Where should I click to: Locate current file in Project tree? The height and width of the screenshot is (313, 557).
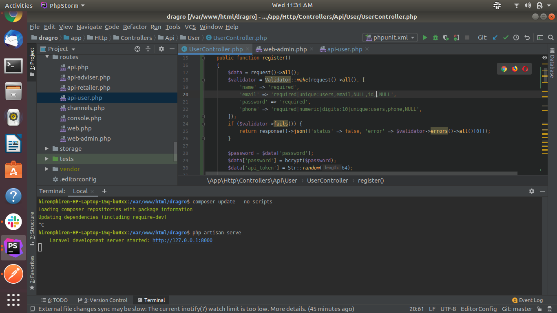tap(137, 49)
